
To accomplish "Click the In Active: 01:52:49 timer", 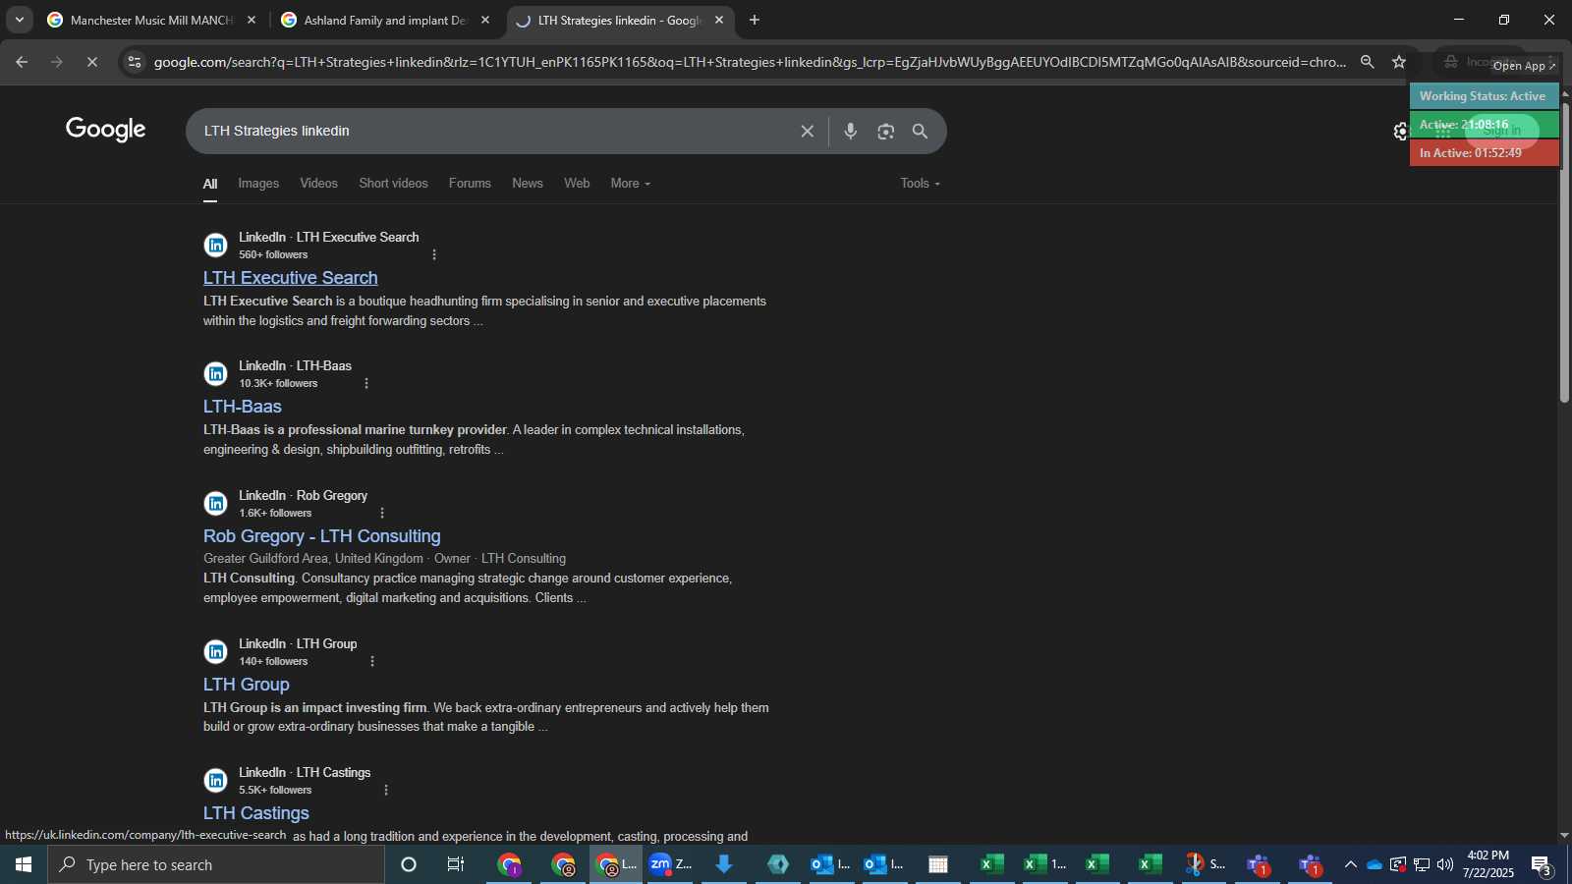I will [x=1484, y=153].
